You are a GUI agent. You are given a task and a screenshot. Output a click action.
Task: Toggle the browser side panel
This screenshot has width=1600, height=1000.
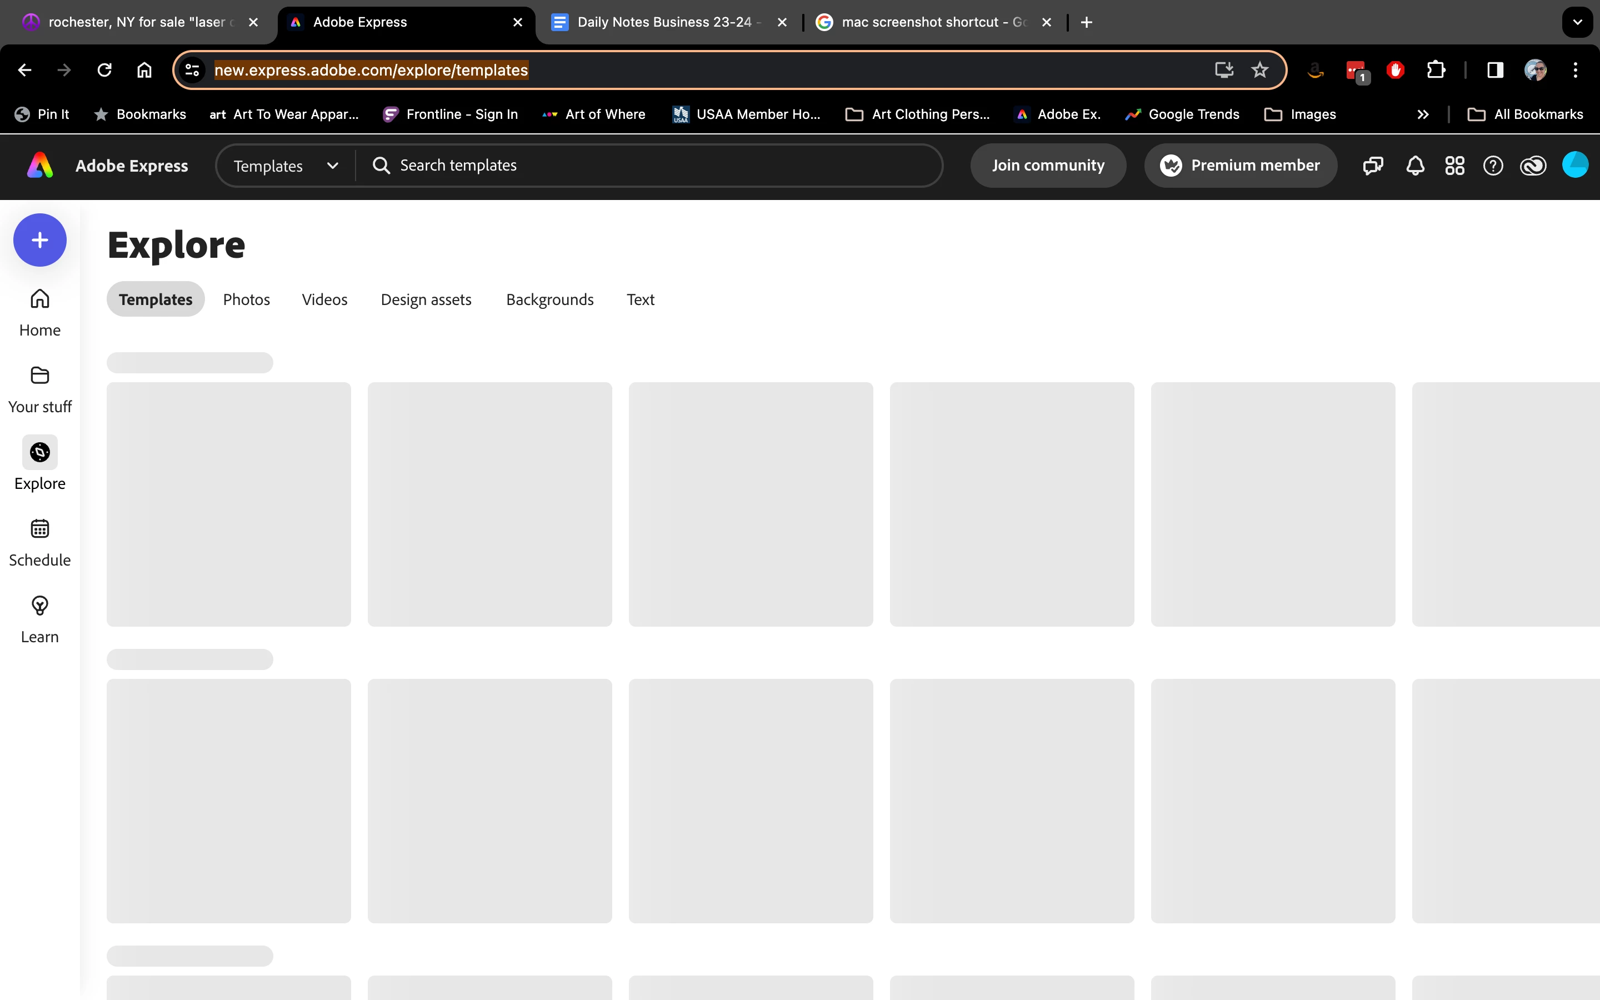tap(1495, 70)
